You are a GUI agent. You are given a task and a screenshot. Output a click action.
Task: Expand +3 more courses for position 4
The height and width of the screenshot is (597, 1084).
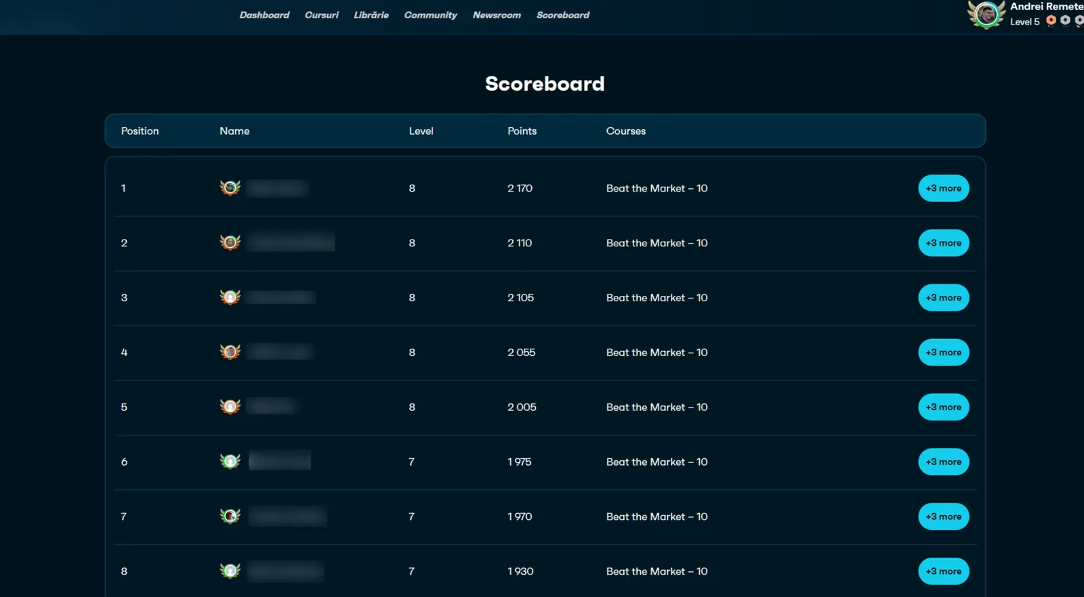(x=944, y=353)
